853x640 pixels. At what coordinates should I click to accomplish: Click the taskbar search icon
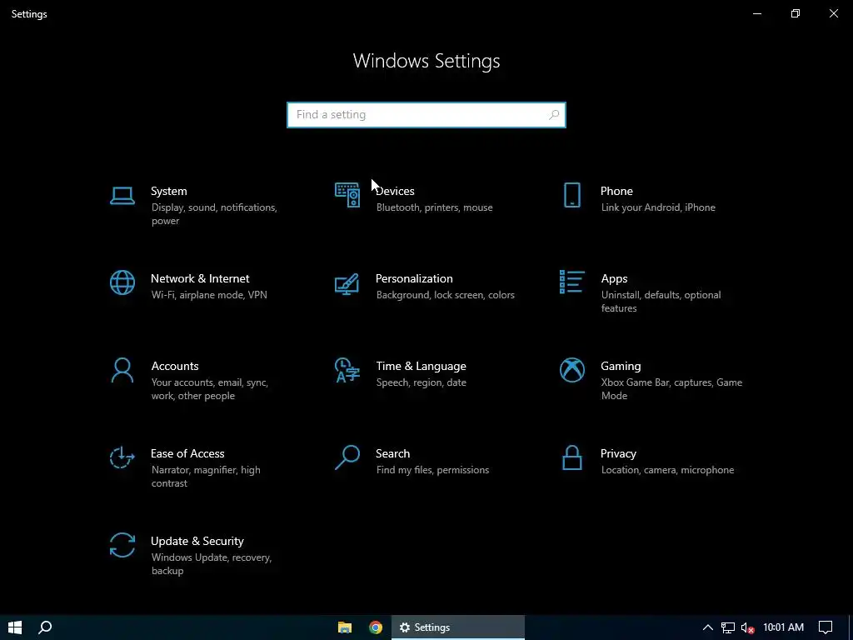(x=45, y=627)
